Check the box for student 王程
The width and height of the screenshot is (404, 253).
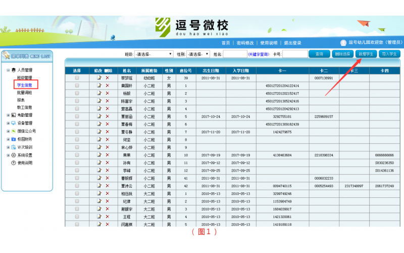pyautogui.click(x=77, y=217)
